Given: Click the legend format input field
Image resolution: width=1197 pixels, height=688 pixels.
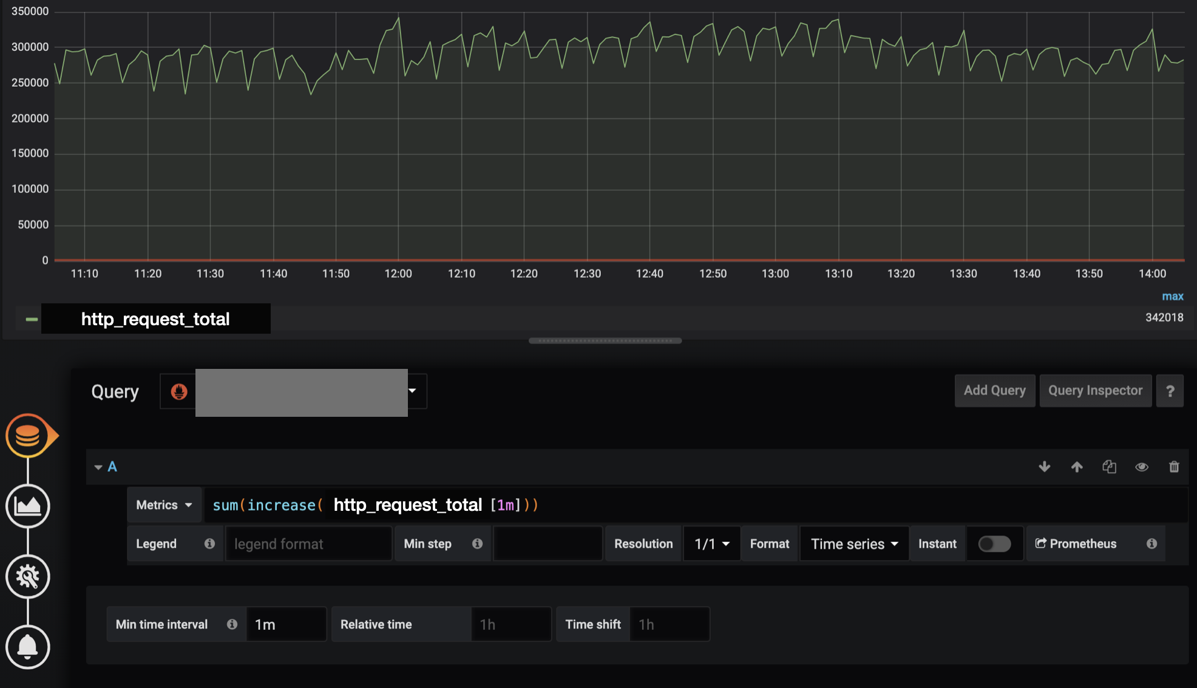Looking at the screenshot, I should point(308,544).
